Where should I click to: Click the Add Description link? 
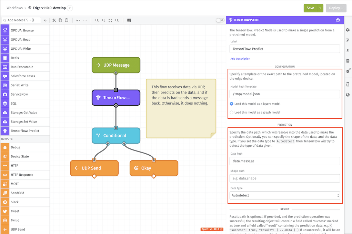240,59
